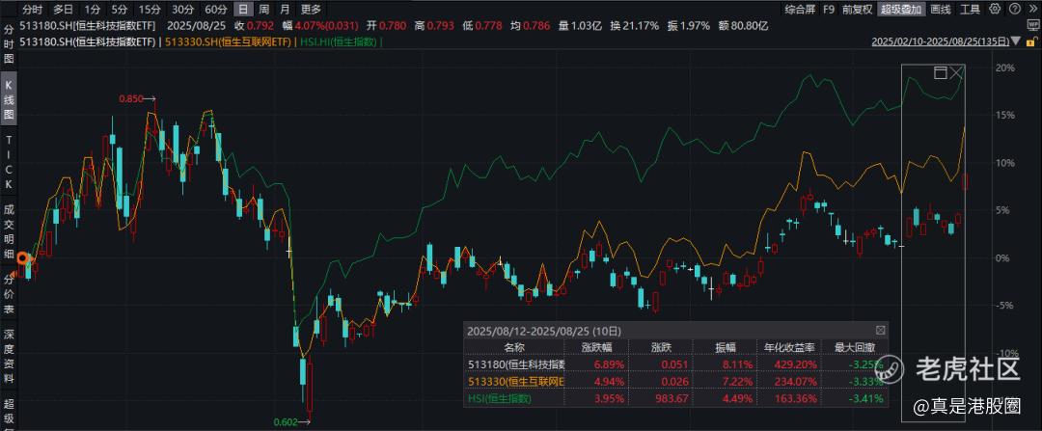Open 成交明细 in left sidebar
Screen dimensions: 1042x431
[x=9, y=232]
